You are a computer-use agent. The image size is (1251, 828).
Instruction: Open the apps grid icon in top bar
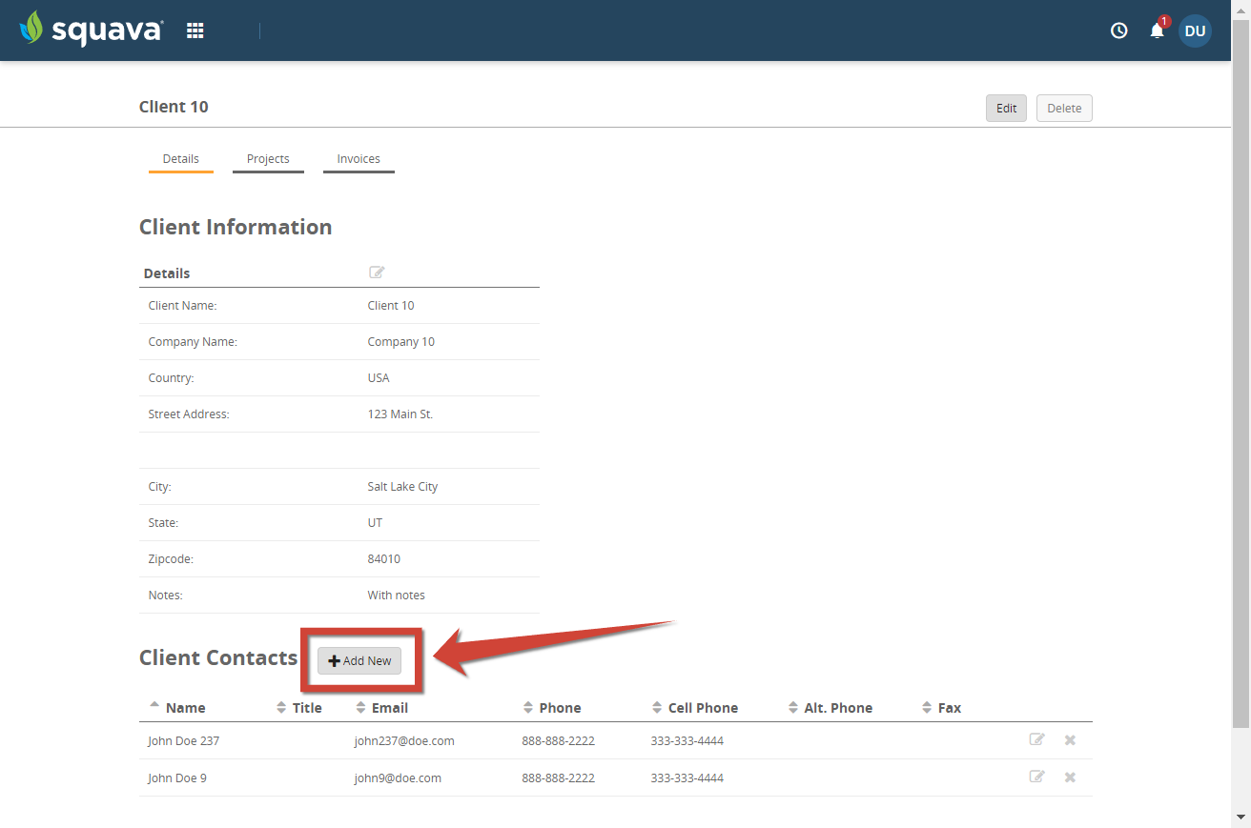point(195,30)
